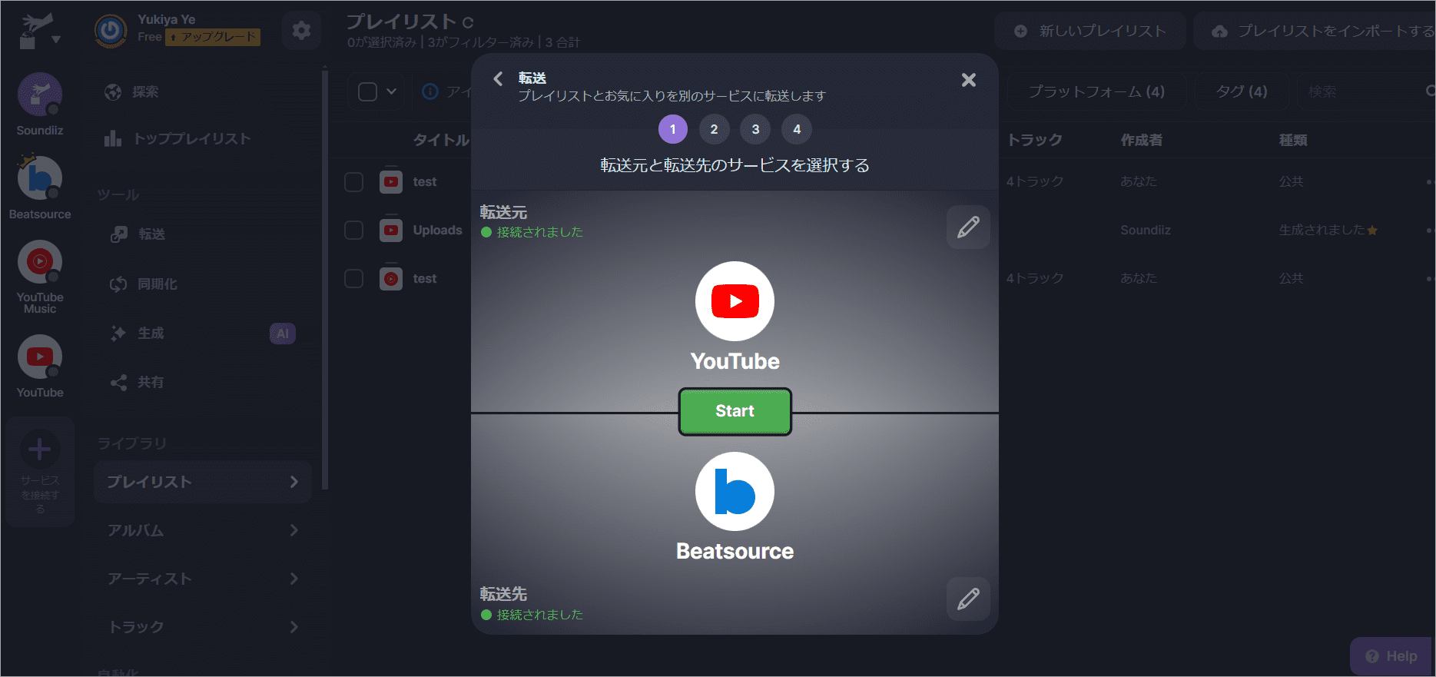Click the sidebar vertical scrollbar
The width and height of the screenshot is (1436, 677).
coord(325,280)
